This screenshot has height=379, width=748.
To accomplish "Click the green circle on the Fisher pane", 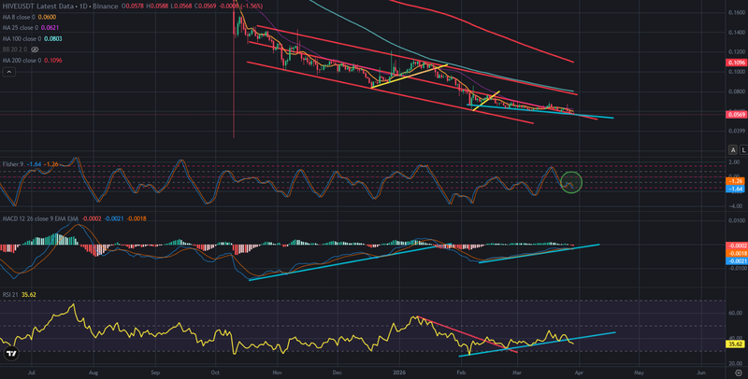I will (571, 182).
